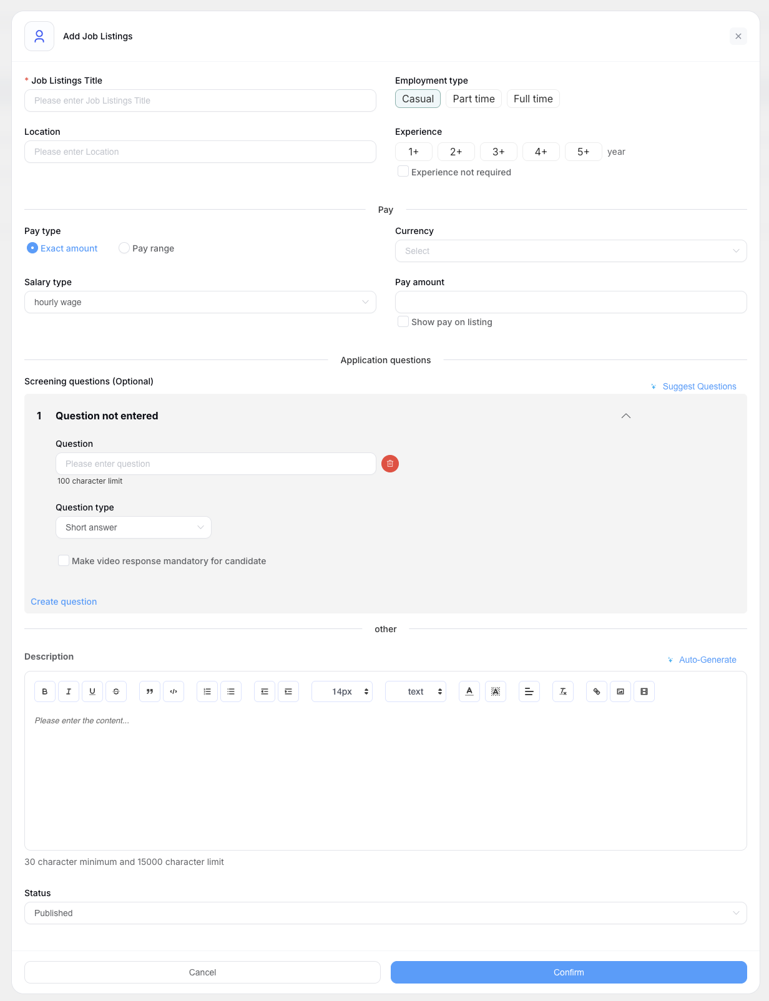Focus the Please enter question field
The width and height of the screenshot is (769, 1001).
point(216,464)
